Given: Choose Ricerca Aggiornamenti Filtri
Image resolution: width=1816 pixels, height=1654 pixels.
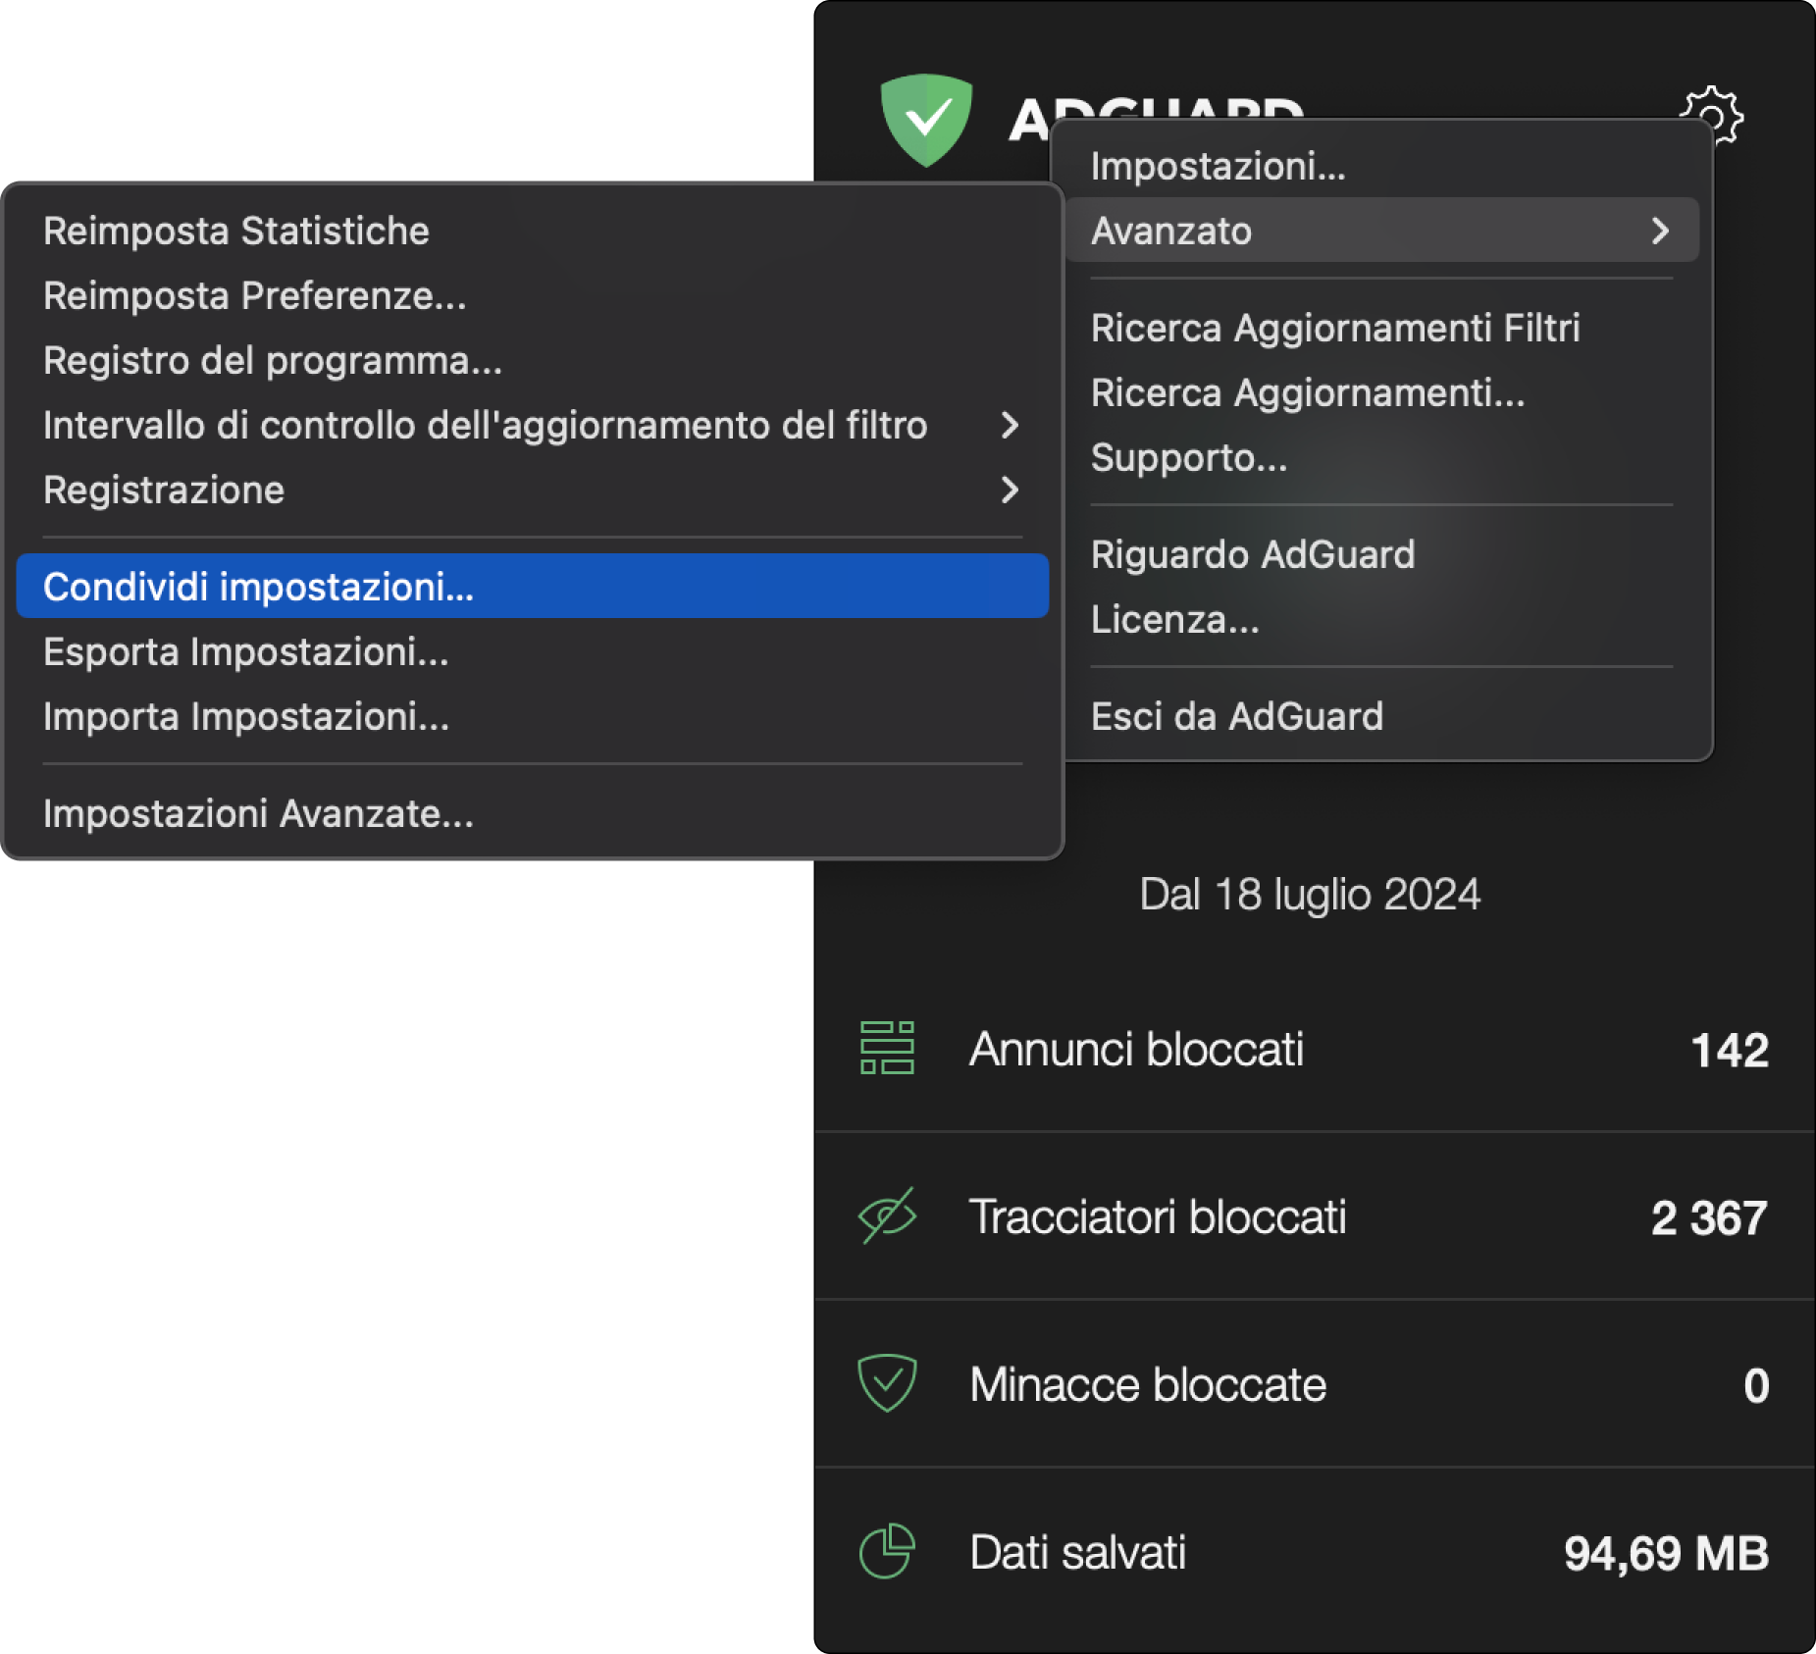Looking at the screenshot, I should 1381,328.
